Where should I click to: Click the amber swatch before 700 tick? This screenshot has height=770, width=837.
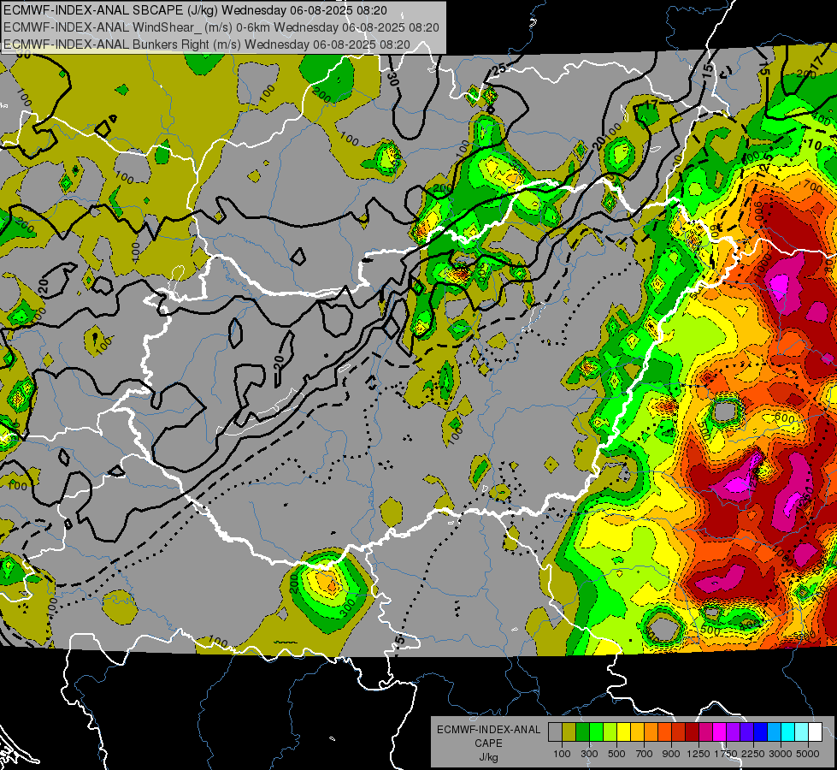click(637, 732)
